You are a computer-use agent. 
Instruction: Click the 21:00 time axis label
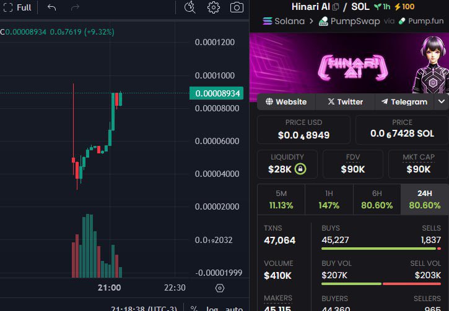[110, 288]
